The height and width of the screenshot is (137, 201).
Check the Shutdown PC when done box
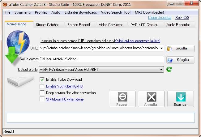[x=42, y=99]
